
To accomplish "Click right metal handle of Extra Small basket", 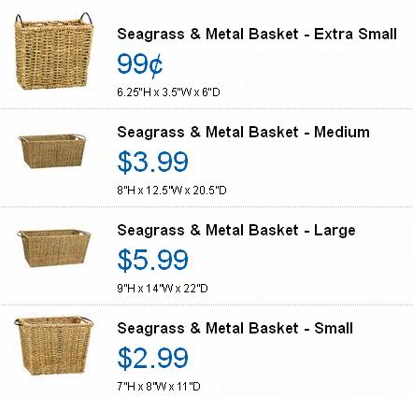I will click(86, 18).
